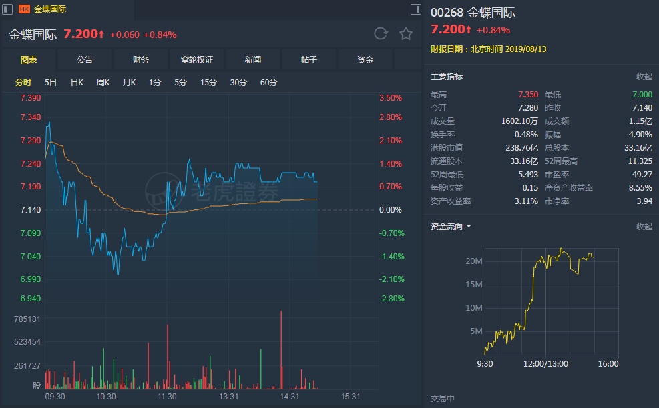The image size is (659, 408).
Task: Click the 3.50% percent axis label
Action: [x=391, y=98]
